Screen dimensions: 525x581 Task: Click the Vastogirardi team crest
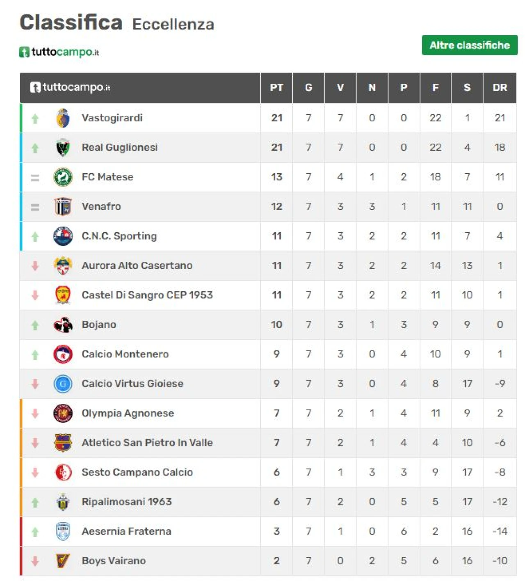(x=63, y=118)
